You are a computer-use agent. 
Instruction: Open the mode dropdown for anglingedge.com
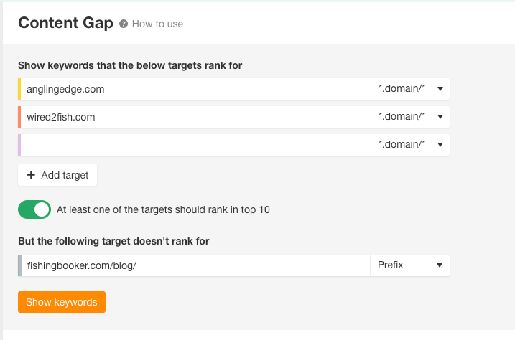(410, 89)
